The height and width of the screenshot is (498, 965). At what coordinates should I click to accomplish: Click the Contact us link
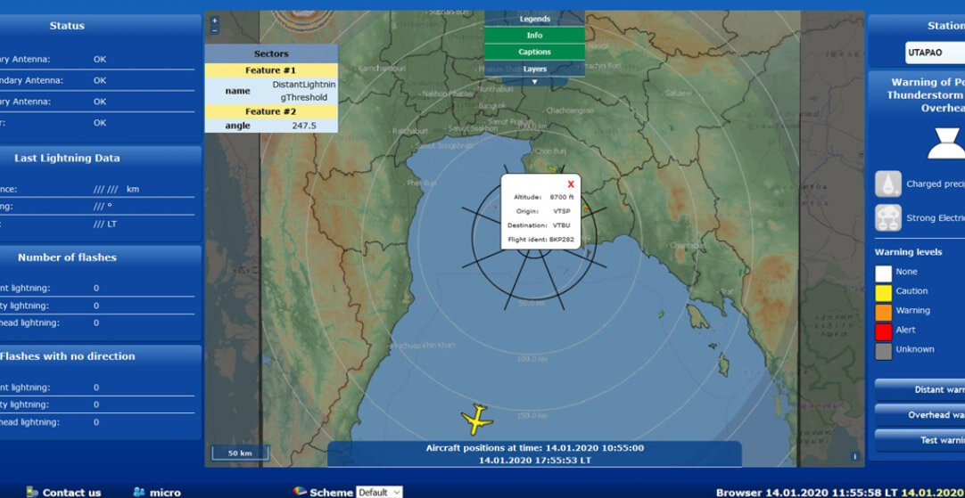[71, 493]
